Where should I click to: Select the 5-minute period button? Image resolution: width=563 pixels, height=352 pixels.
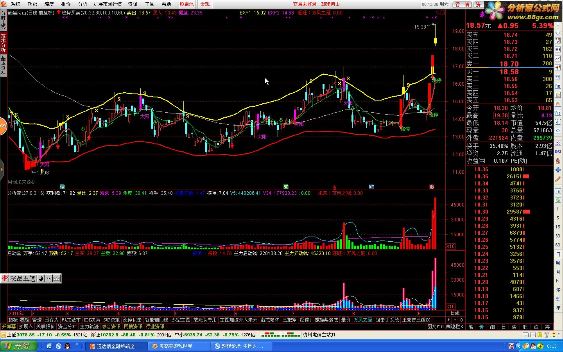[x=558, y=218]
